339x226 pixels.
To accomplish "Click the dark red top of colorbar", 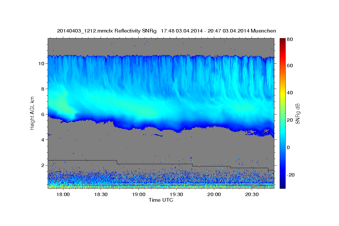I will point(282,41).
